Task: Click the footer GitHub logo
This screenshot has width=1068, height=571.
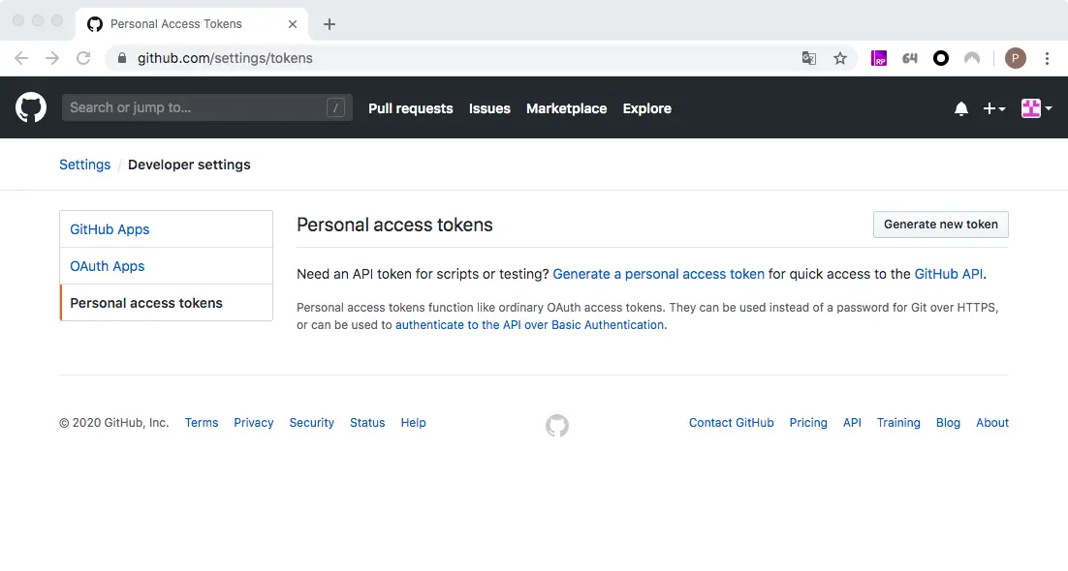Action: pos(556,426)
